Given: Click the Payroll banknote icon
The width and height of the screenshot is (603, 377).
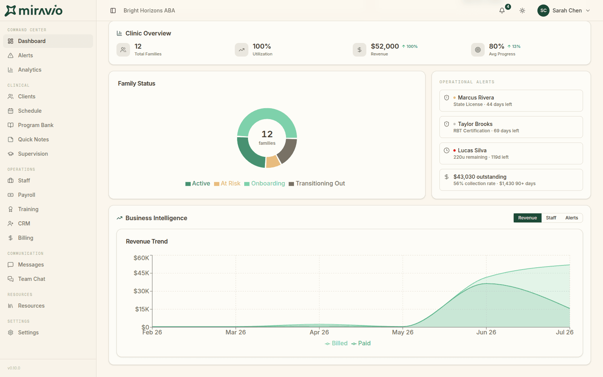Looking at the screenshot, I should pos(11,195).
